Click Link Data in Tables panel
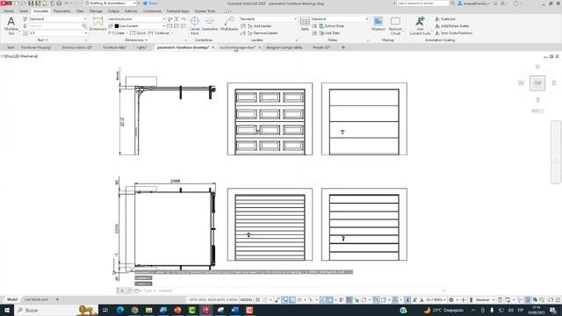 coord(329,33)
